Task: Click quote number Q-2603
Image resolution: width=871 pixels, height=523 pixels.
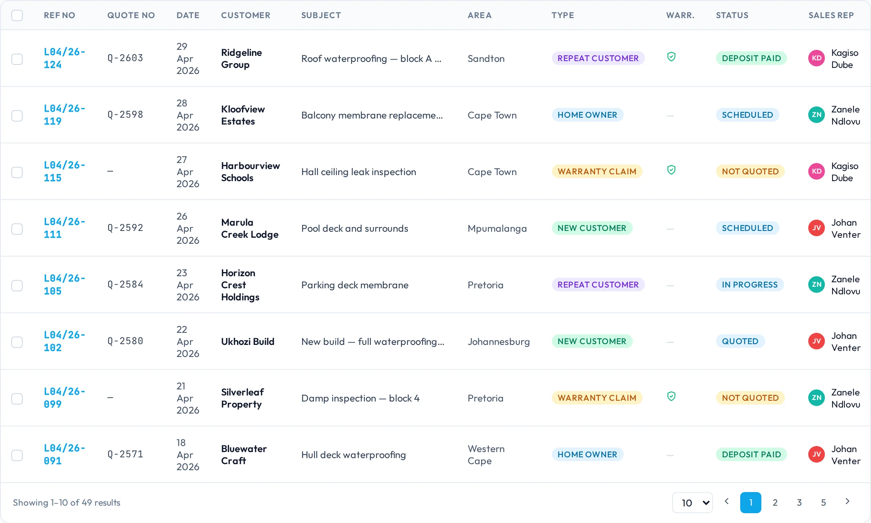Action: click(125, 58)
